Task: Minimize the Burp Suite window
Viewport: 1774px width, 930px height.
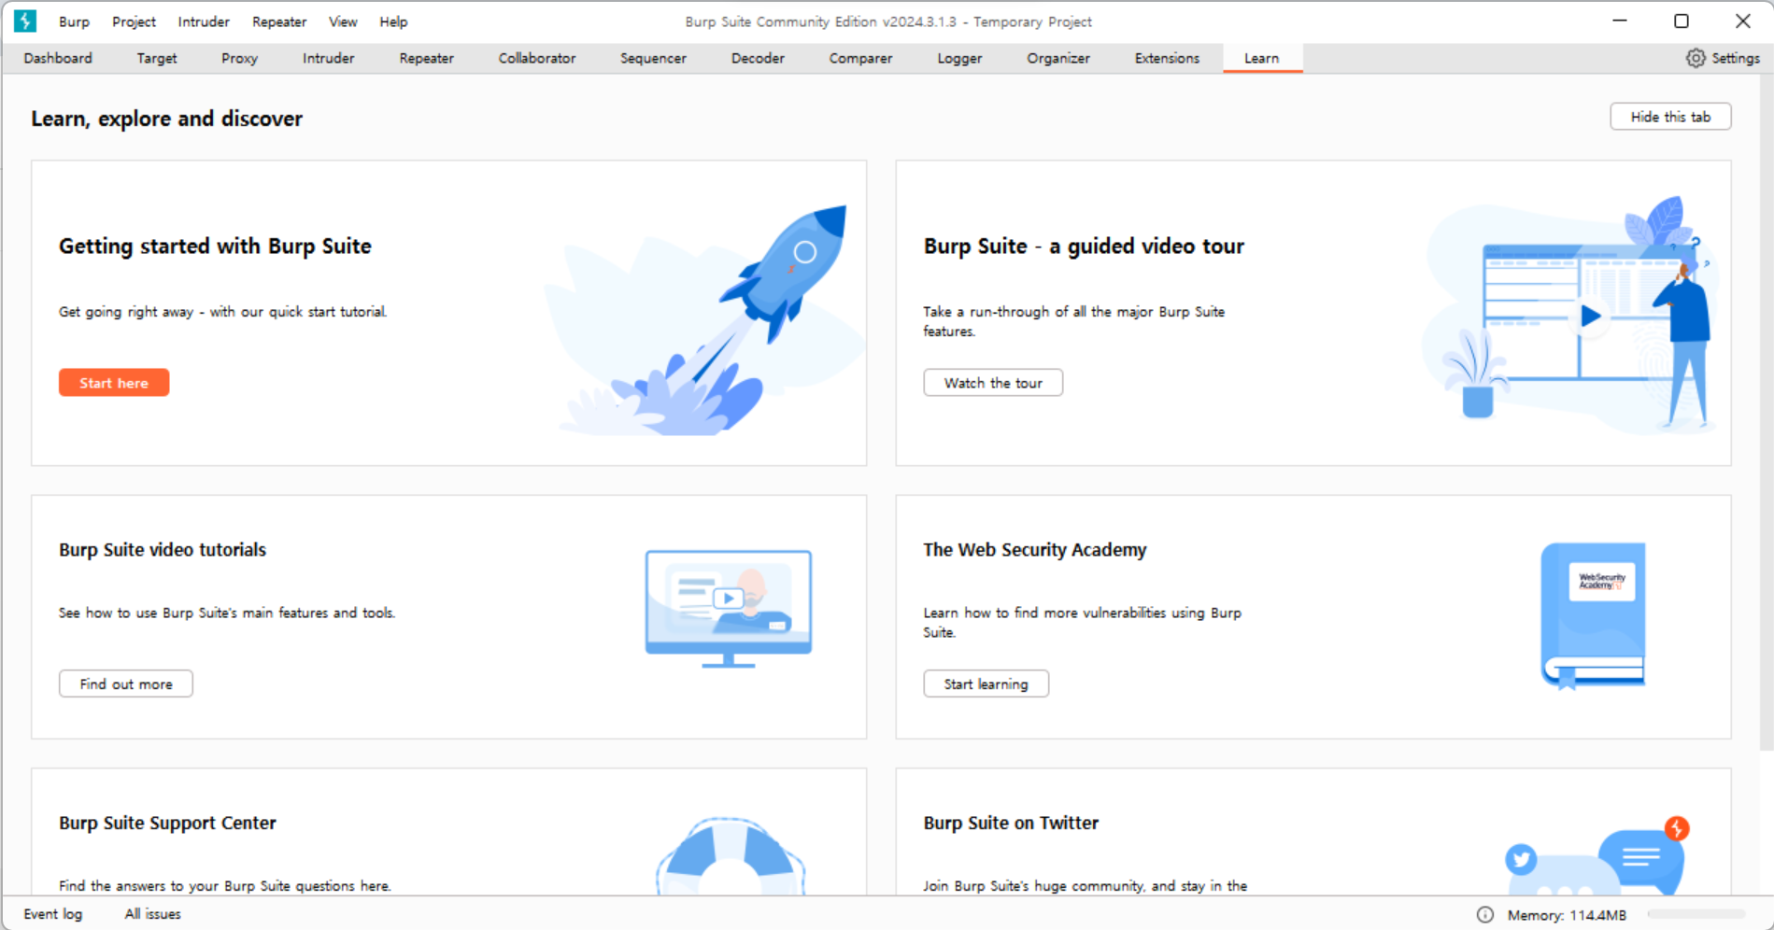Action: pyautogui.click(x=1620, y=21)
